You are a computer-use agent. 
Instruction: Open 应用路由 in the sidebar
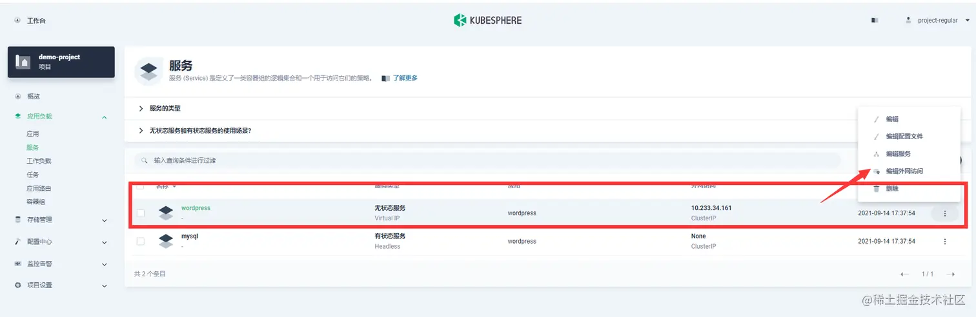click(x=39, y=189)
